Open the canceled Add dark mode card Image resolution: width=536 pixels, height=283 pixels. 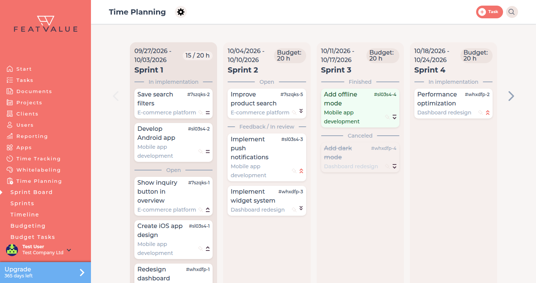tap(360, 157)
